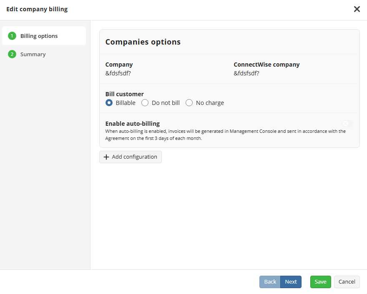The height and width of the screenshot is (294, 367).
Task: Proceed with the Next button
Action: point(291,282)
